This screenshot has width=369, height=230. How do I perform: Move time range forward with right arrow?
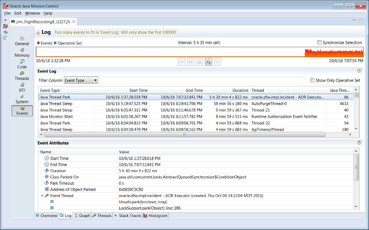tap(218, 62)
